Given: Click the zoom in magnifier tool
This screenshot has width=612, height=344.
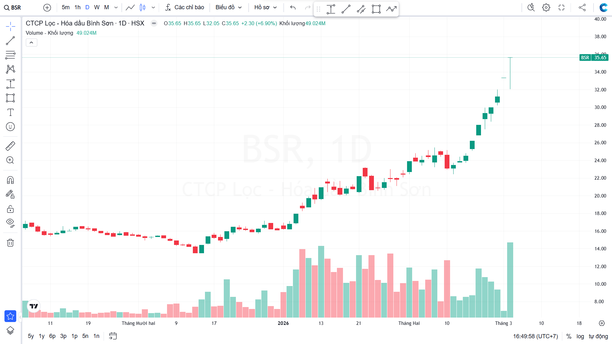Looking at the screenshot, I should click(10, 160).
